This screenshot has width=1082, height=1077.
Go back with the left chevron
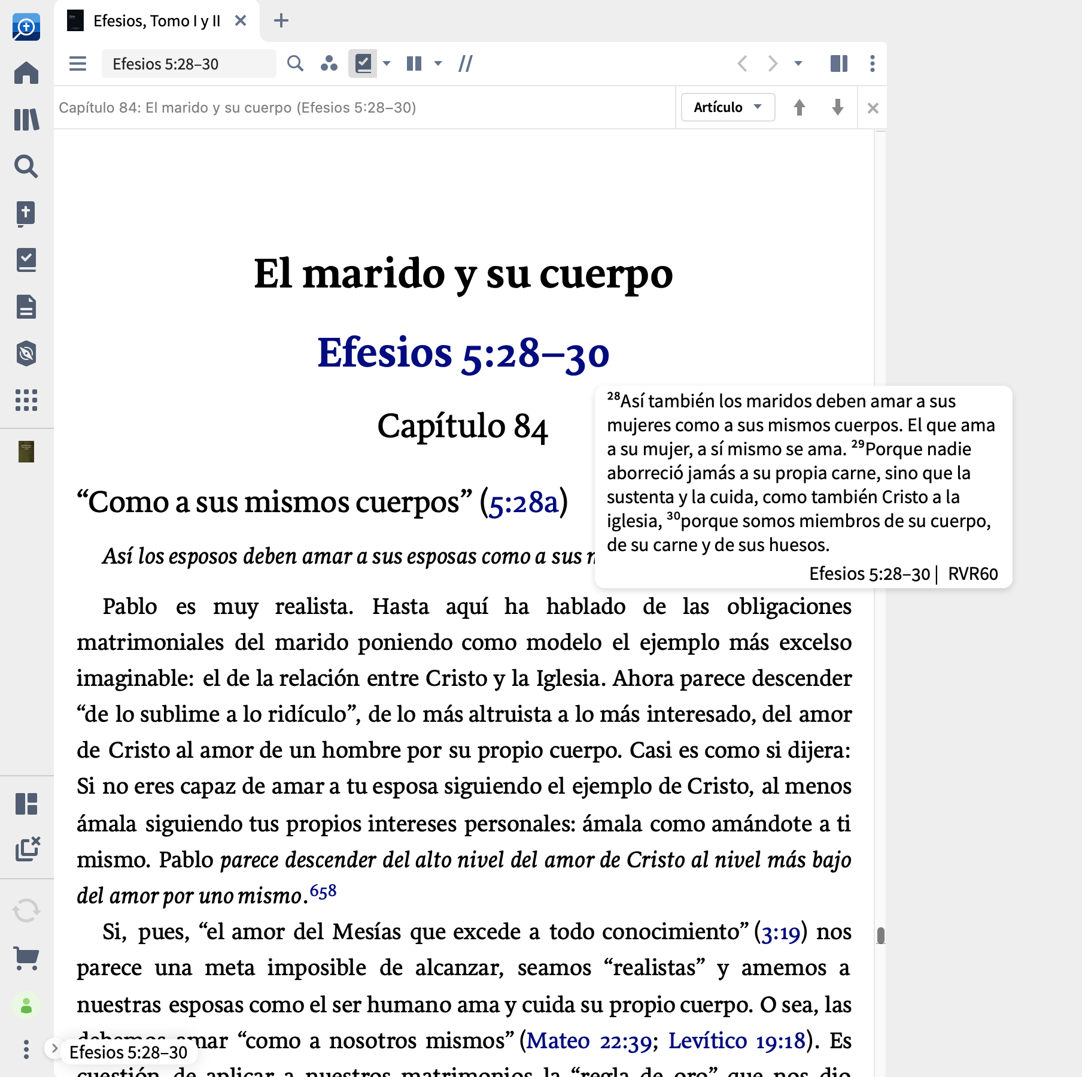click(742, 63)
